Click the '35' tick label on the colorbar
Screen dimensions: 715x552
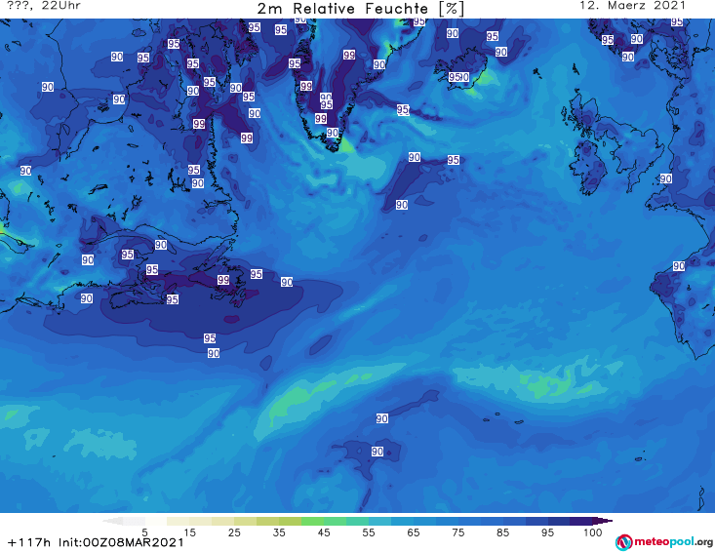click(279, 532)
